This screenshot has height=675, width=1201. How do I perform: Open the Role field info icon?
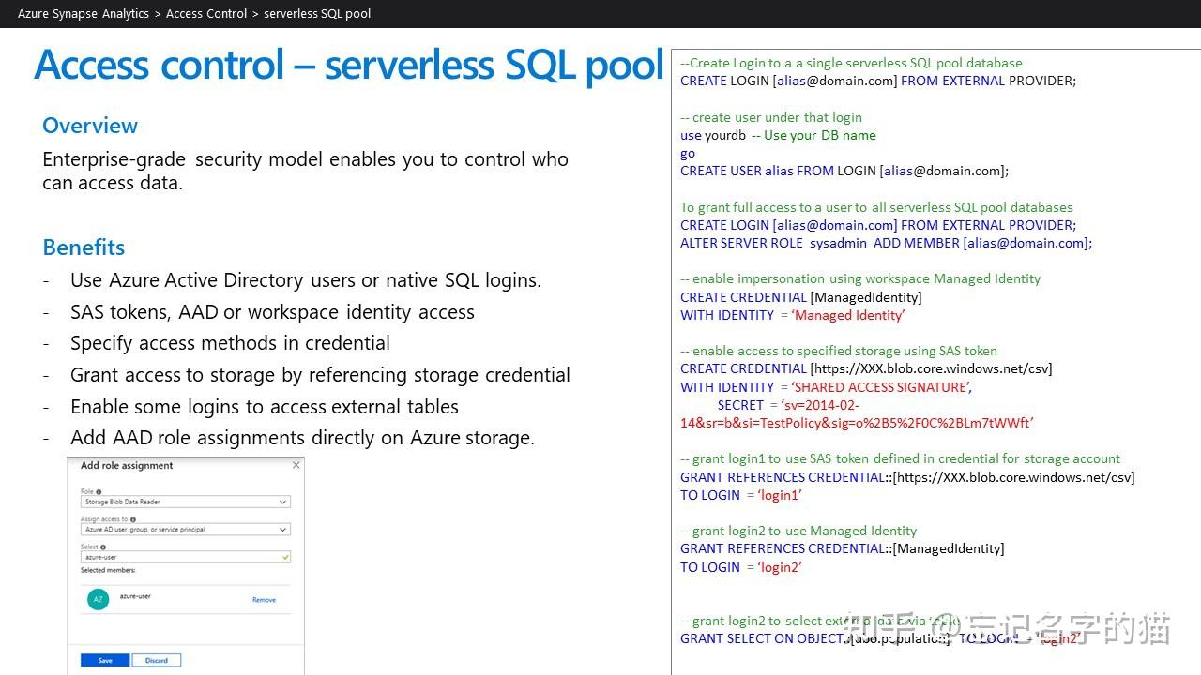[x=98, y=492]
